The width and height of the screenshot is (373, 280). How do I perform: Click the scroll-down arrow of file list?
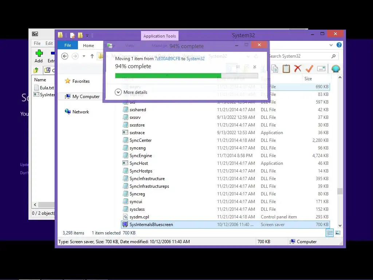click(340, 225)
